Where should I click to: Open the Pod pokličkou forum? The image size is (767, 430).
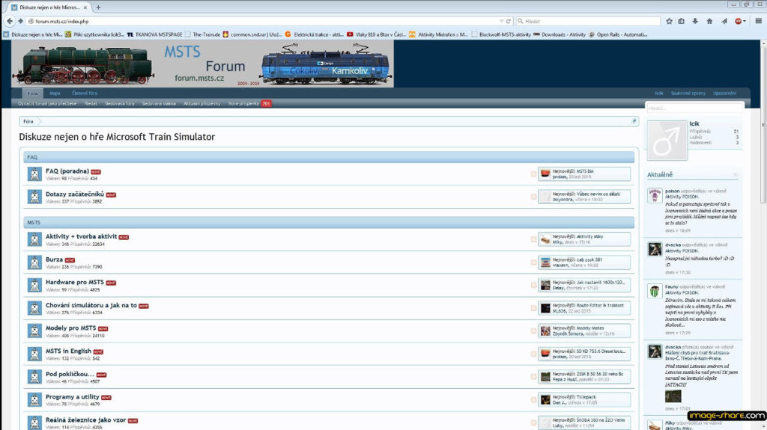tap(70, 375)
